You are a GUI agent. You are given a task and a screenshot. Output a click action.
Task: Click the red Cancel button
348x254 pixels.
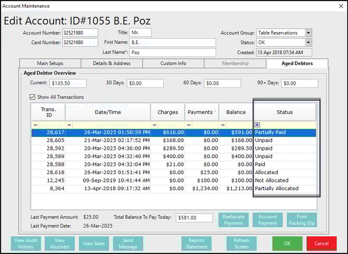point(321,243)
